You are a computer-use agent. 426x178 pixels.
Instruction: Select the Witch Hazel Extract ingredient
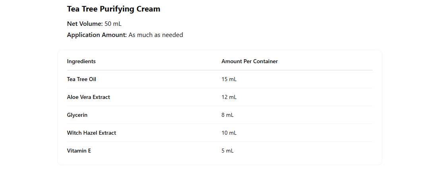click(91, 133)
